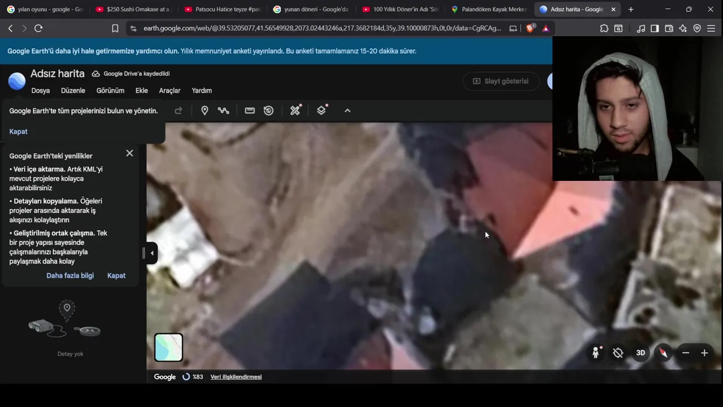The image size is (723, 407).
Task: Toggle the browser sidebar panel
Action: pyautogui.click(x=655, y=28)
